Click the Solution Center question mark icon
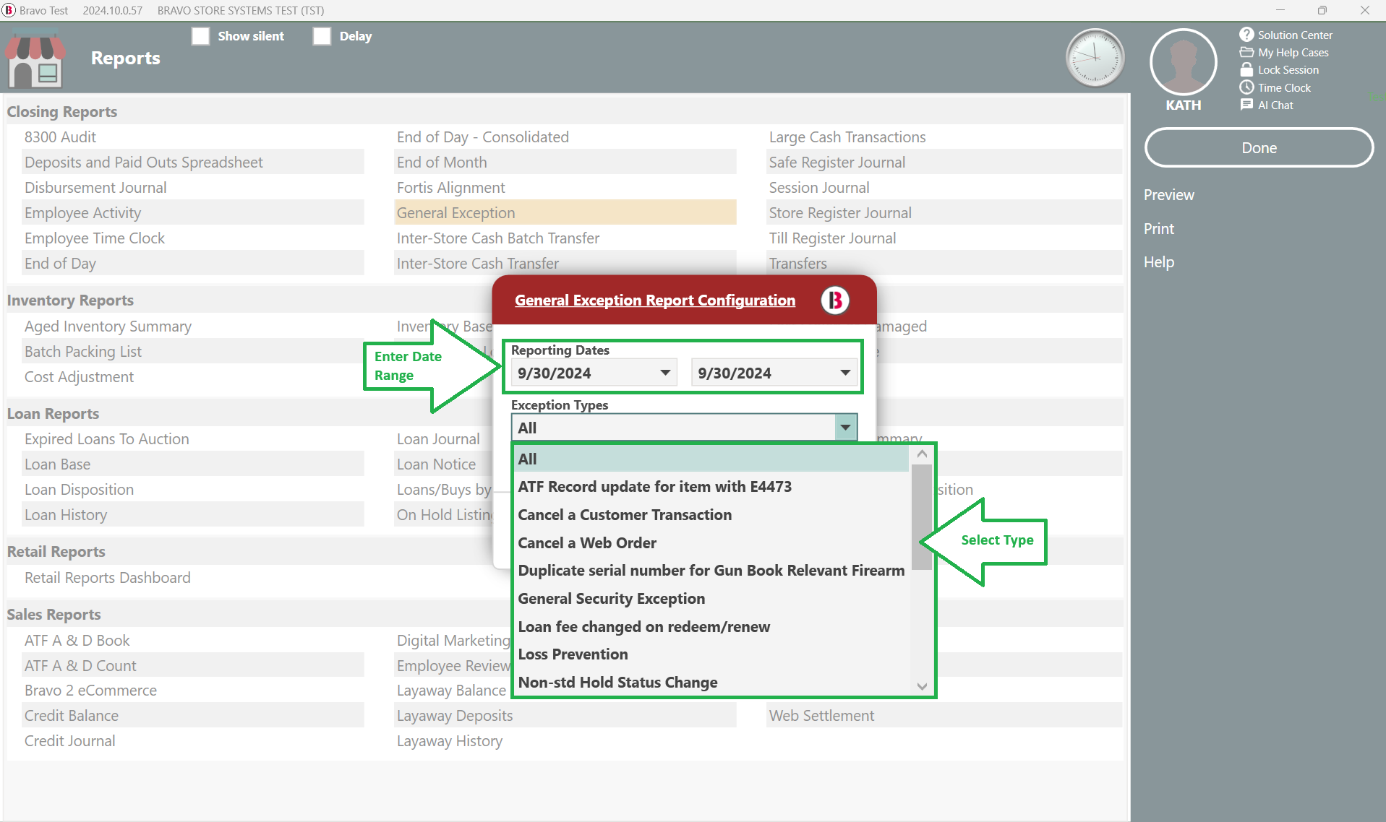Screen dimensions: 1386x822 pyautogui.click(x=1246, y=35)
